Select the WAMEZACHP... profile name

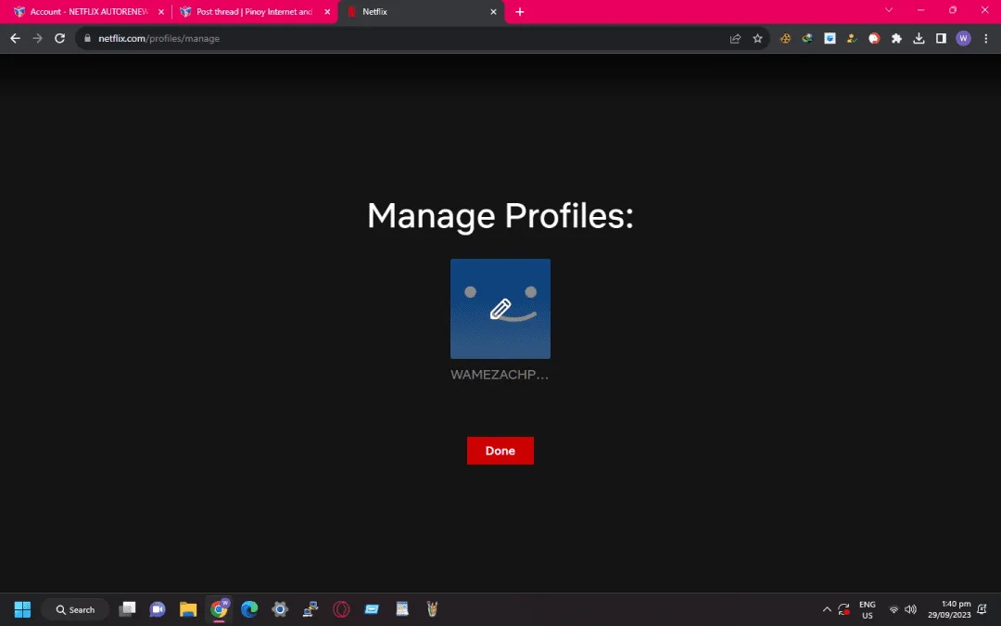(500, 375)
